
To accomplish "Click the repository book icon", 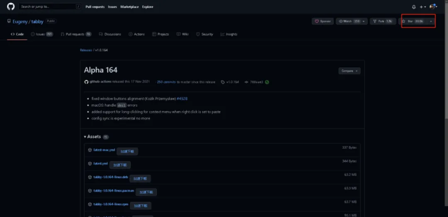I will tap(9, 21).
